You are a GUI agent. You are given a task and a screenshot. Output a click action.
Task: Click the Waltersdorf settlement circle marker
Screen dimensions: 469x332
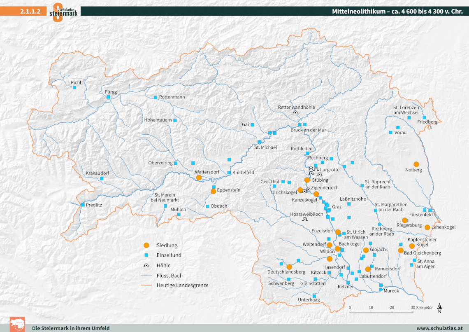(199, 178)
